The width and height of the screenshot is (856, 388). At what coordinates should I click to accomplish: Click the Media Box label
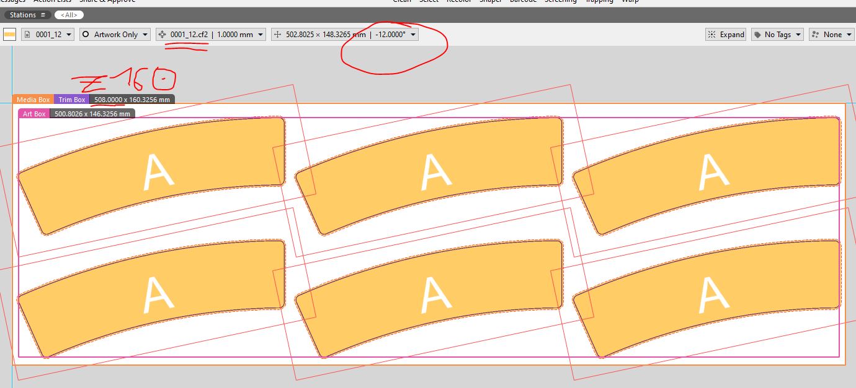tap(33, 100)
